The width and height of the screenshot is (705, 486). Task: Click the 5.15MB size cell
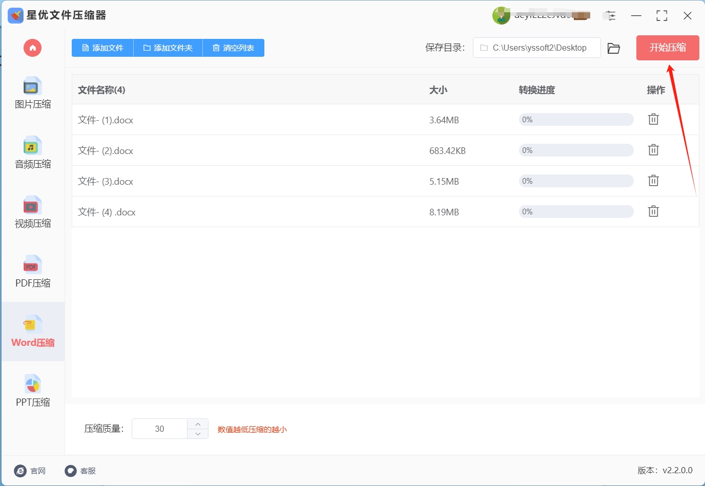(444, 182)
